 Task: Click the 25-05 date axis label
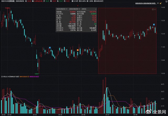pos(60,115)
